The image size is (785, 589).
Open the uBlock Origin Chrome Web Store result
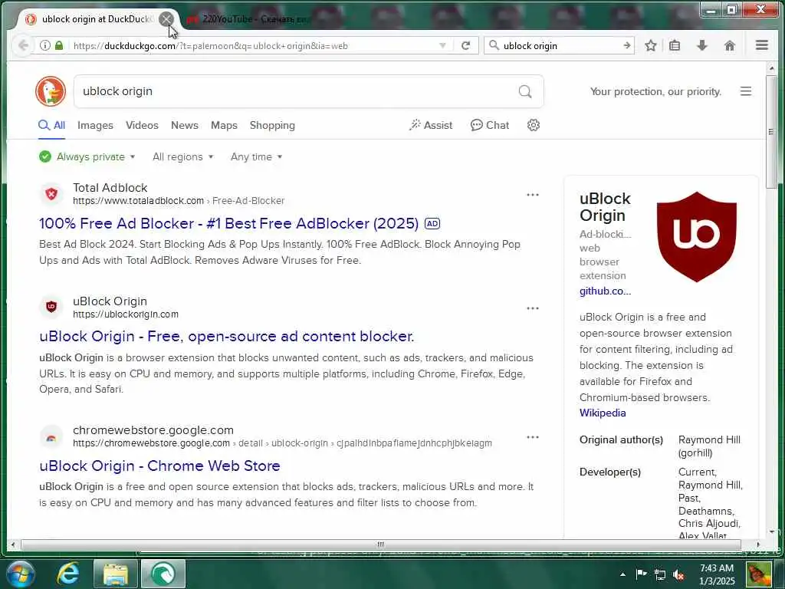pos(159,466)
